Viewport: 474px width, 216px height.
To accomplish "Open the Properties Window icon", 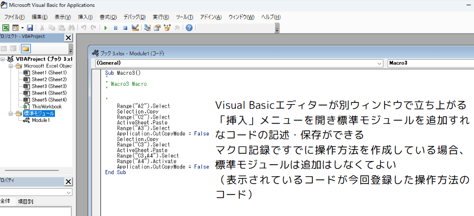I will point(157,28).
